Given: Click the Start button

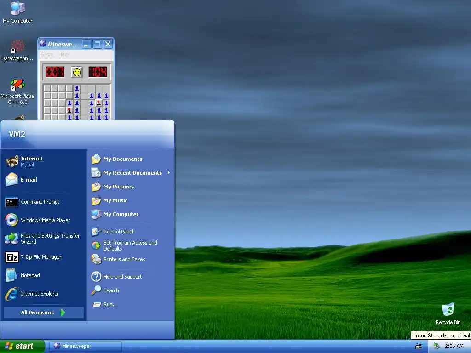Looking at the screenshot, I should tap(22, 346).
